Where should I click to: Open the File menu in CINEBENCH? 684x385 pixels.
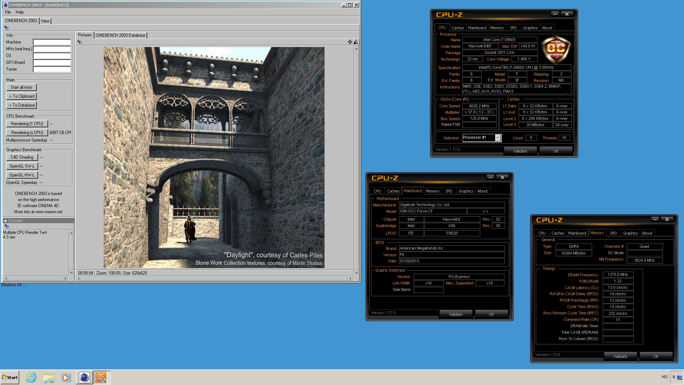click(x=8, y=12)
